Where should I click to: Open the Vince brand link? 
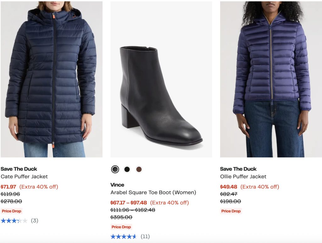pyautogui.click(x=117, y=185)
